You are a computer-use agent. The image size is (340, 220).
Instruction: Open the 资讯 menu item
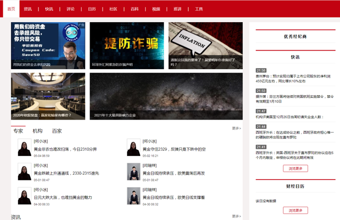tap(28, 9)
